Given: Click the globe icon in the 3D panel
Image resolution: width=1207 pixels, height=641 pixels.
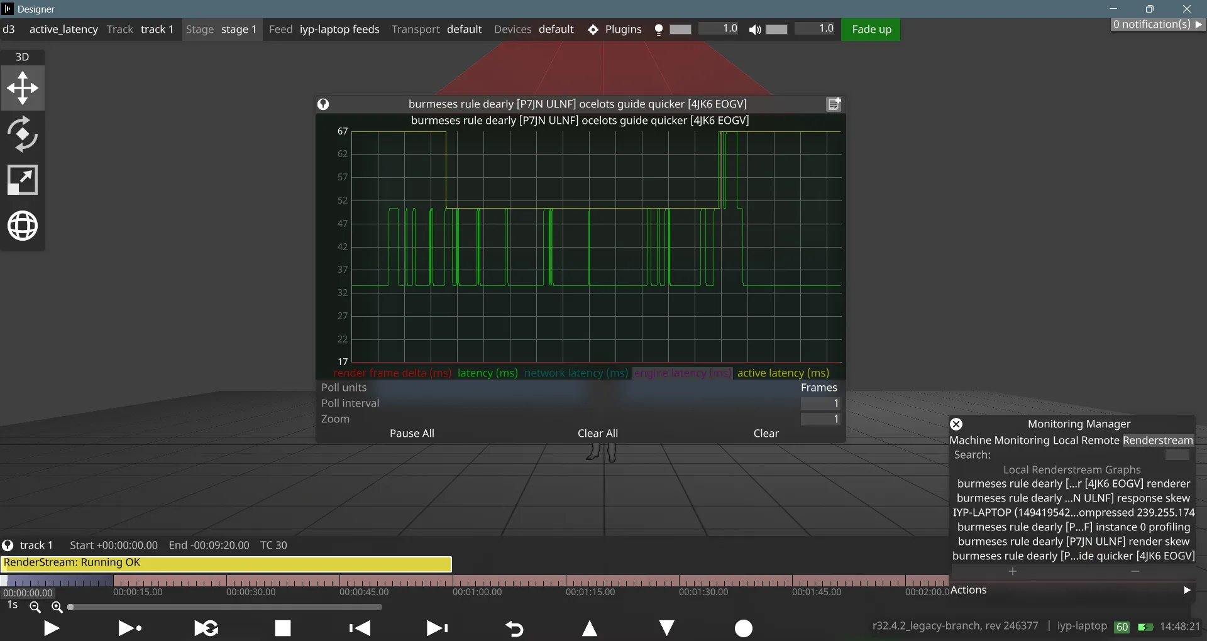Looking at the screenshot, I should tap(23, 226).
